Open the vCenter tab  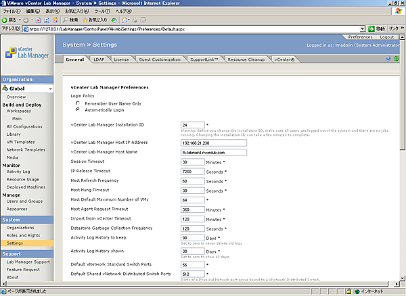(284, 59)
